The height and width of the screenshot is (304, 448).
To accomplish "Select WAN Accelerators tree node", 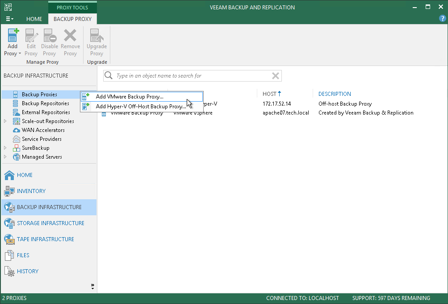I will click(x=43, y=130).
